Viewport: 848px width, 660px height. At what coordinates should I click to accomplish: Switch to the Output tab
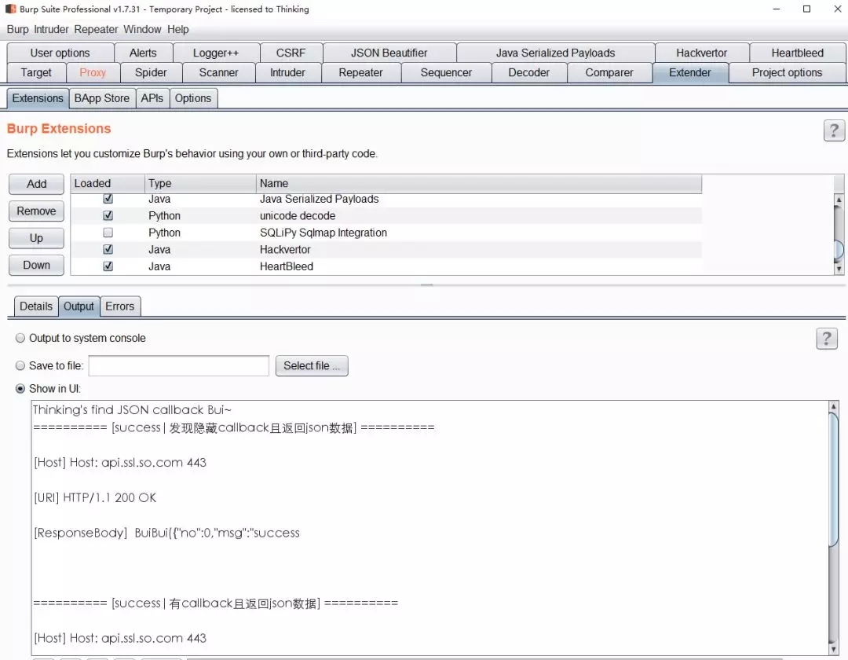79,306
